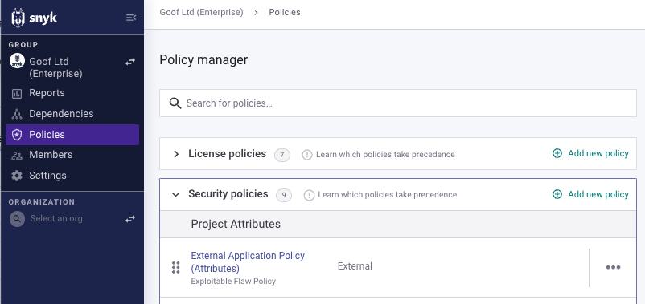Click the Goof Ltd group avatar
645x304 pixels.
click(x=17, y=61)
